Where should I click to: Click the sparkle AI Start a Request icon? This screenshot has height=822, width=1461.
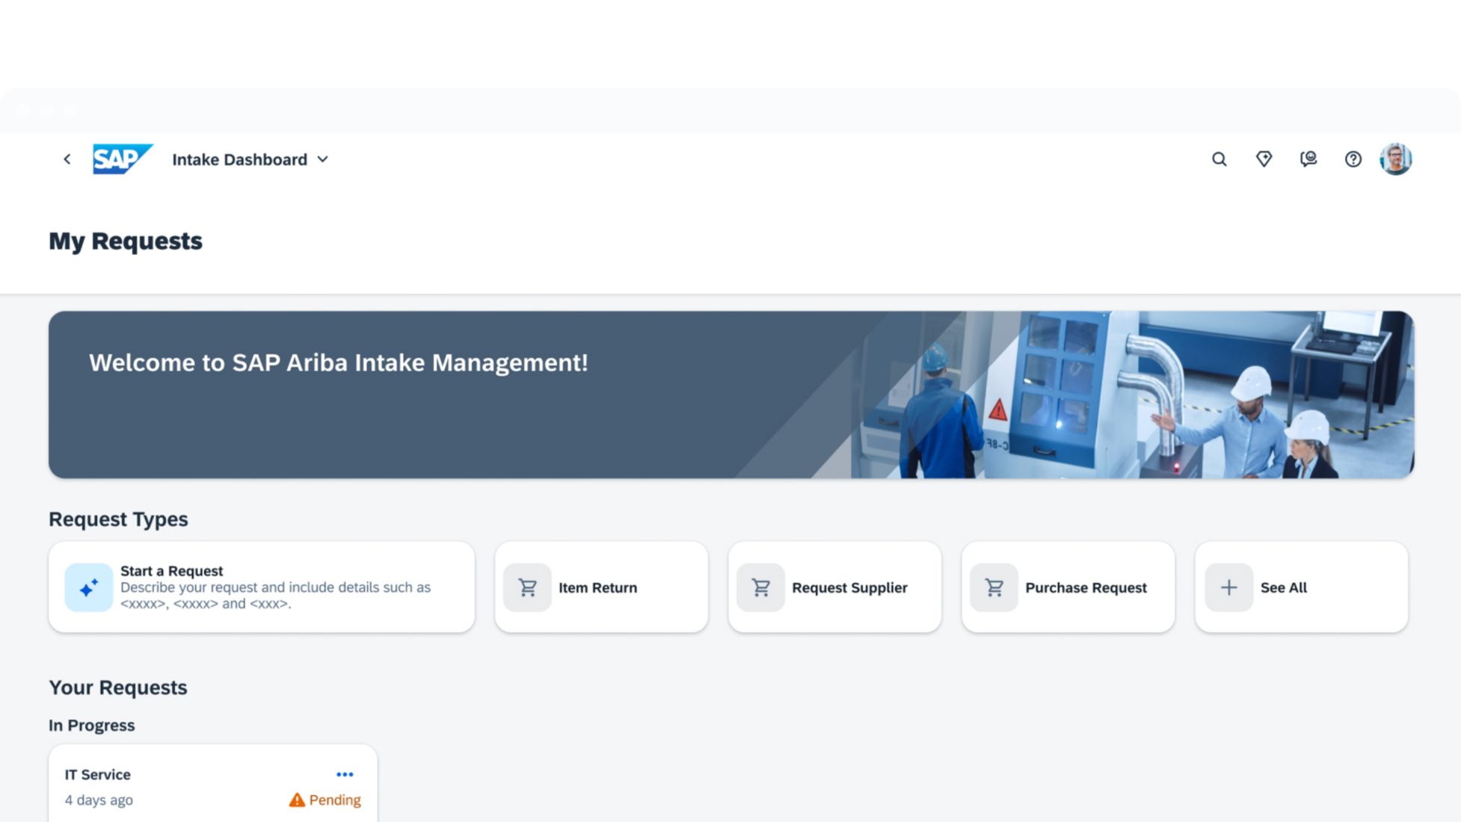pos(88,587)
